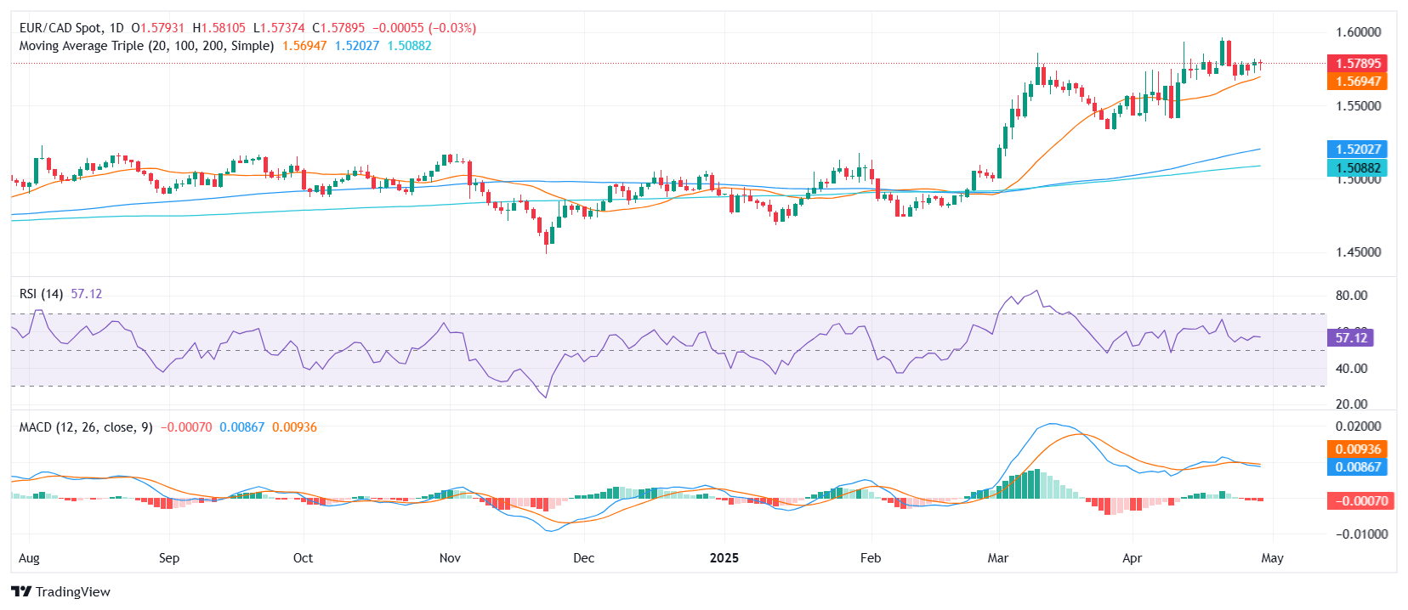Click the purple 57.12 RSI axis tag
Viewport: 1408px width, 610px height.
click(1350, 338)
